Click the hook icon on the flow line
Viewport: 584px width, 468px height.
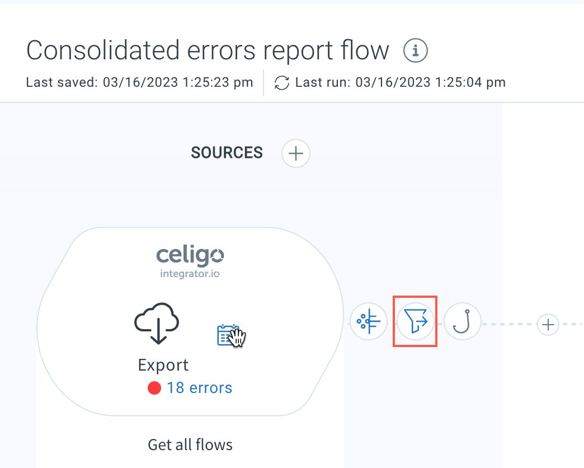pyautogui.click(x=462, y=321)
